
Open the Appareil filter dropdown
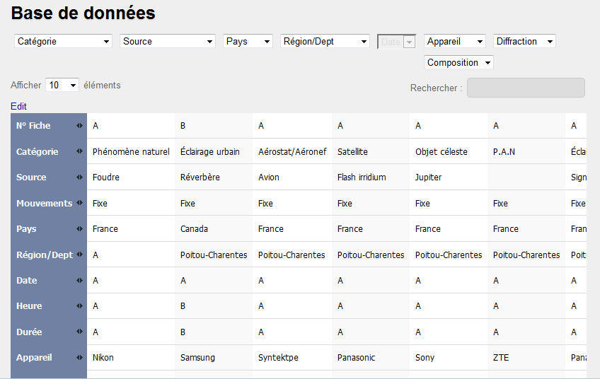[455, 42]
